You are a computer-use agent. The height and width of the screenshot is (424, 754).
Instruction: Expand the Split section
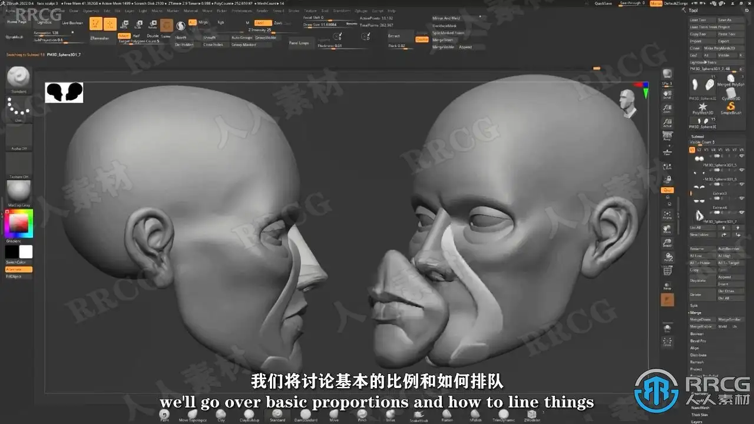pyautogui.click(x=695, y=306)
